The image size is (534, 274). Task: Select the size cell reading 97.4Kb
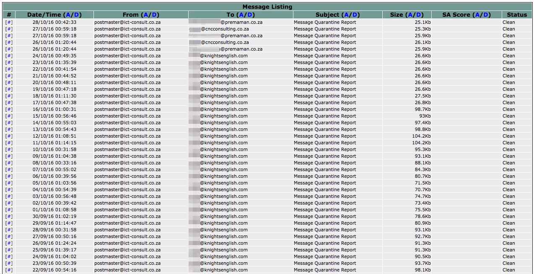click(407, 123)
